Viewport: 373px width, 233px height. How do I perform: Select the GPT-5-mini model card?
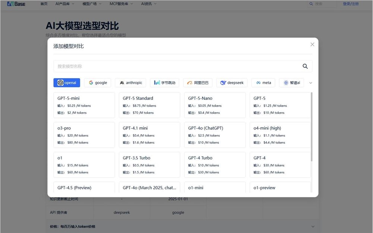pyautogui.click(x=84, y=105)
